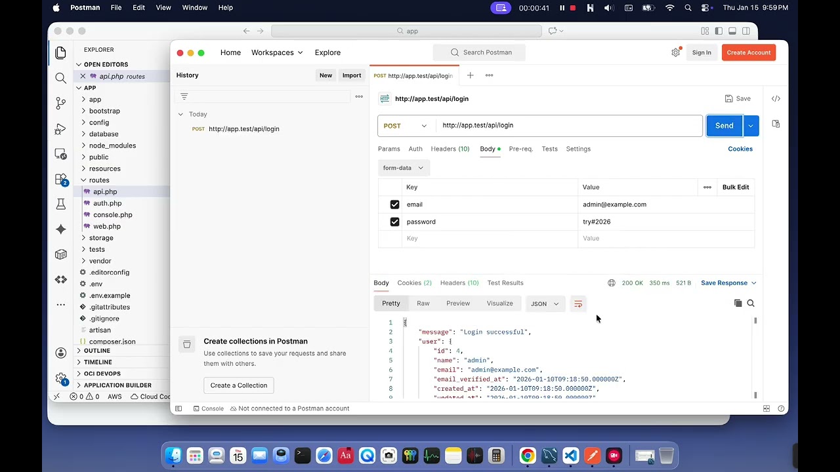Click the Bulk Edit link

point(736,187)
